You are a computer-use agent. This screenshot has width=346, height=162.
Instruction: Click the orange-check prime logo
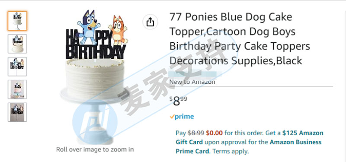[182, 117]
